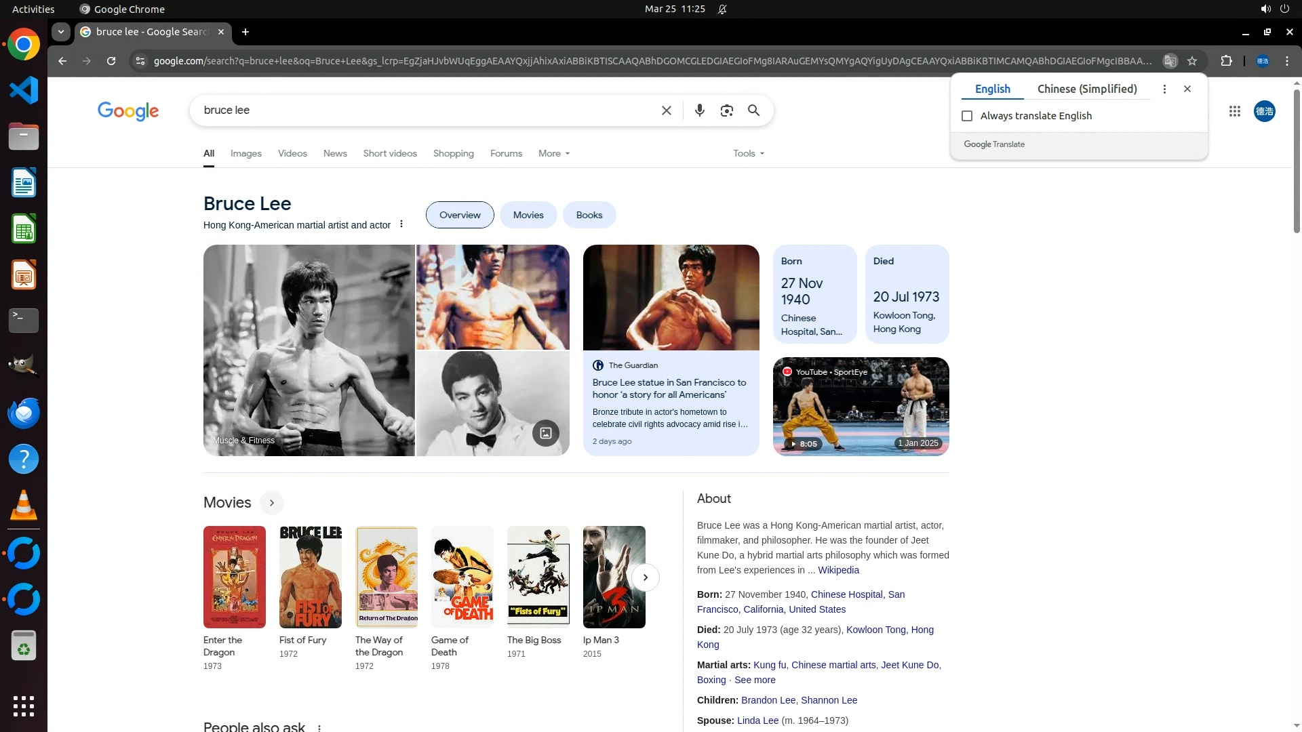Open the Tools dropdown
This screenshot has width=1302, height=732.
pos(748,153)
